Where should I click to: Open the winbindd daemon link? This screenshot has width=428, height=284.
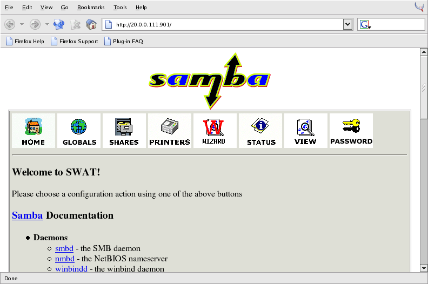(71, 269)
